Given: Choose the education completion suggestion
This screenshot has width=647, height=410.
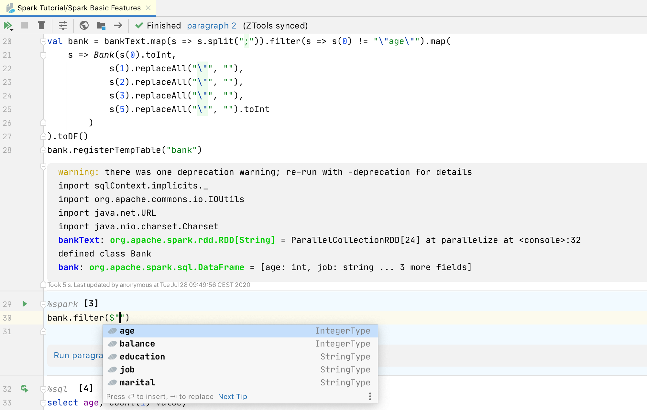Looking at the screenshot, I should point(240,357).
